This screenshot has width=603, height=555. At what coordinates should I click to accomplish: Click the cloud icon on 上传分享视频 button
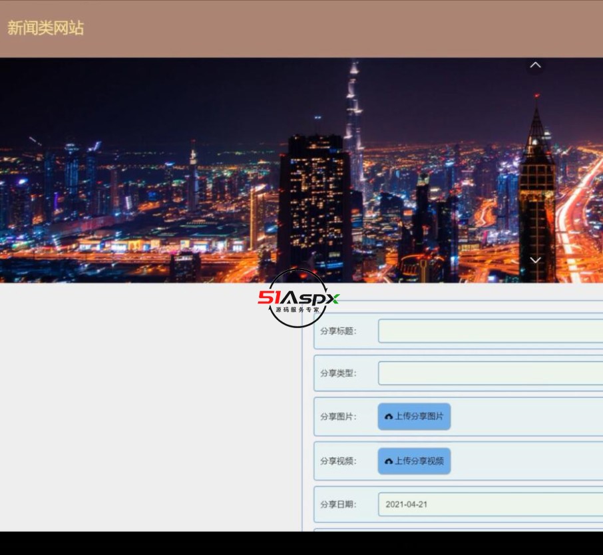389,461
